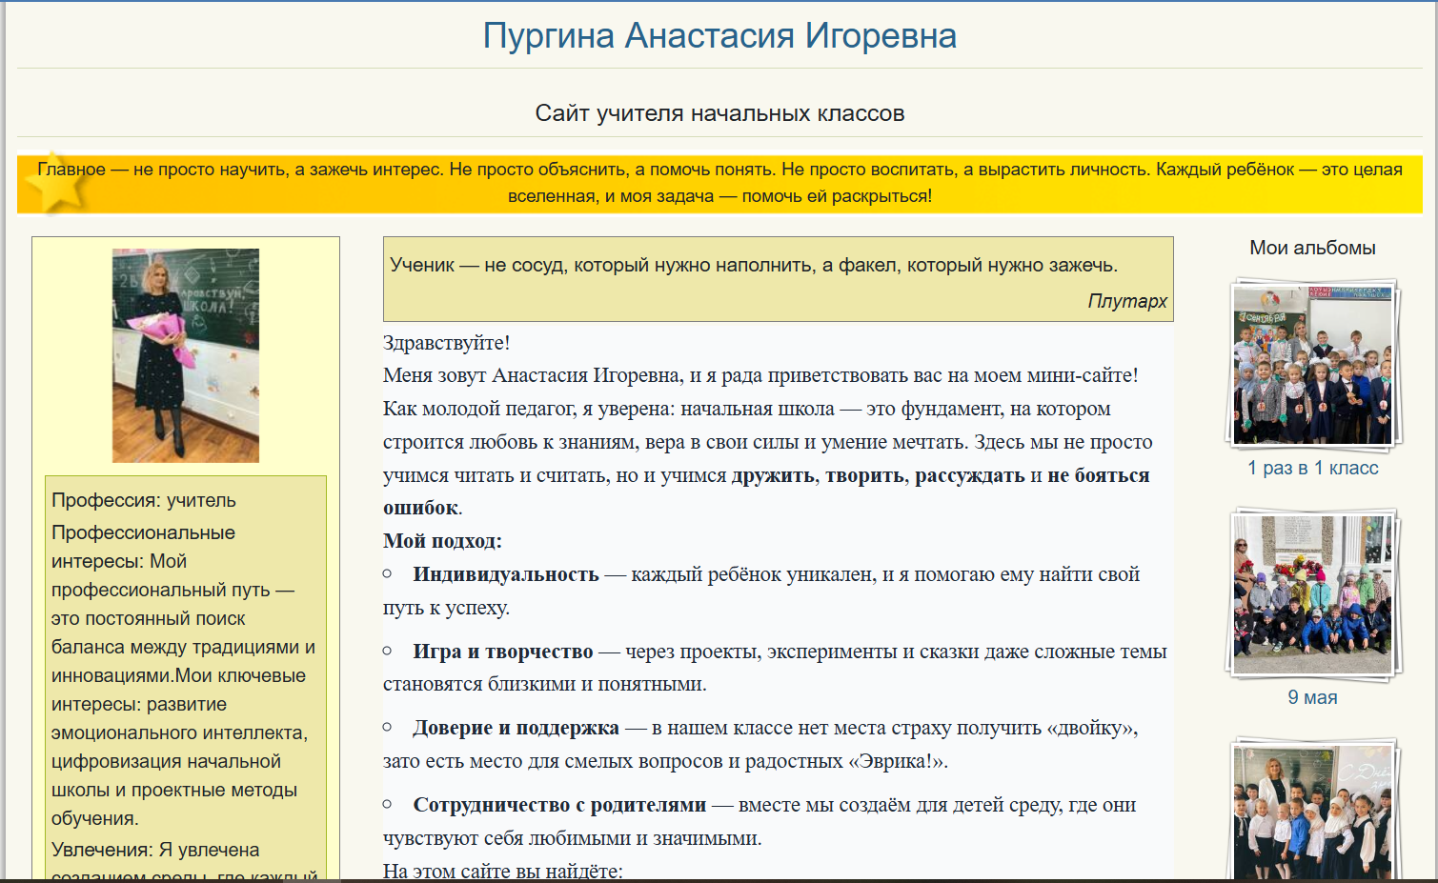The width and height of the screenshot is (1438, 883).
Task: Click the greeting 'Здравствуйте!'
Action: pyautogui.click(x=446, y=343)
